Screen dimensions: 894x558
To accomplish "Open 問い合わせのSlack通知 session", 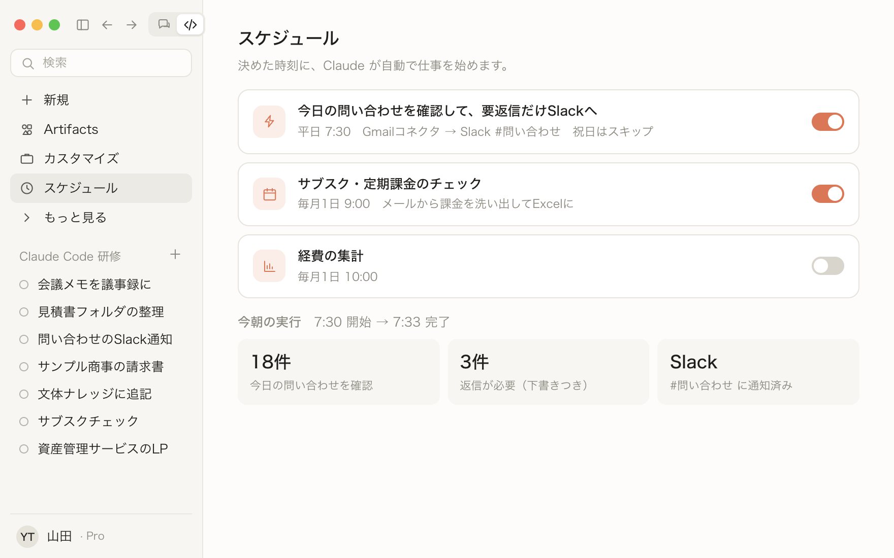I will pyautogui.click(x=101, y=339).
